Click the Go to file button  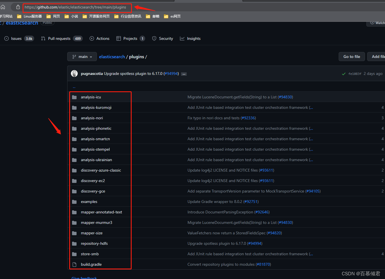(352, 57)
